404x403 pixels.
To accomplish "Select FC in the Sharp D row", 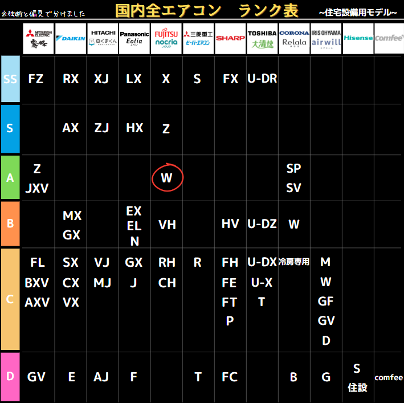I will tap(230, 377).
